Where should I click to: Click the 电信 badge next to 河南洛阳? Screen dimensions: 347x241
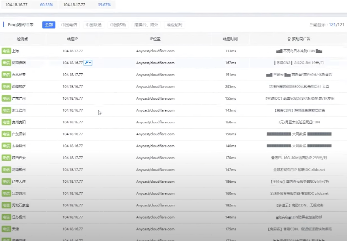6,63
